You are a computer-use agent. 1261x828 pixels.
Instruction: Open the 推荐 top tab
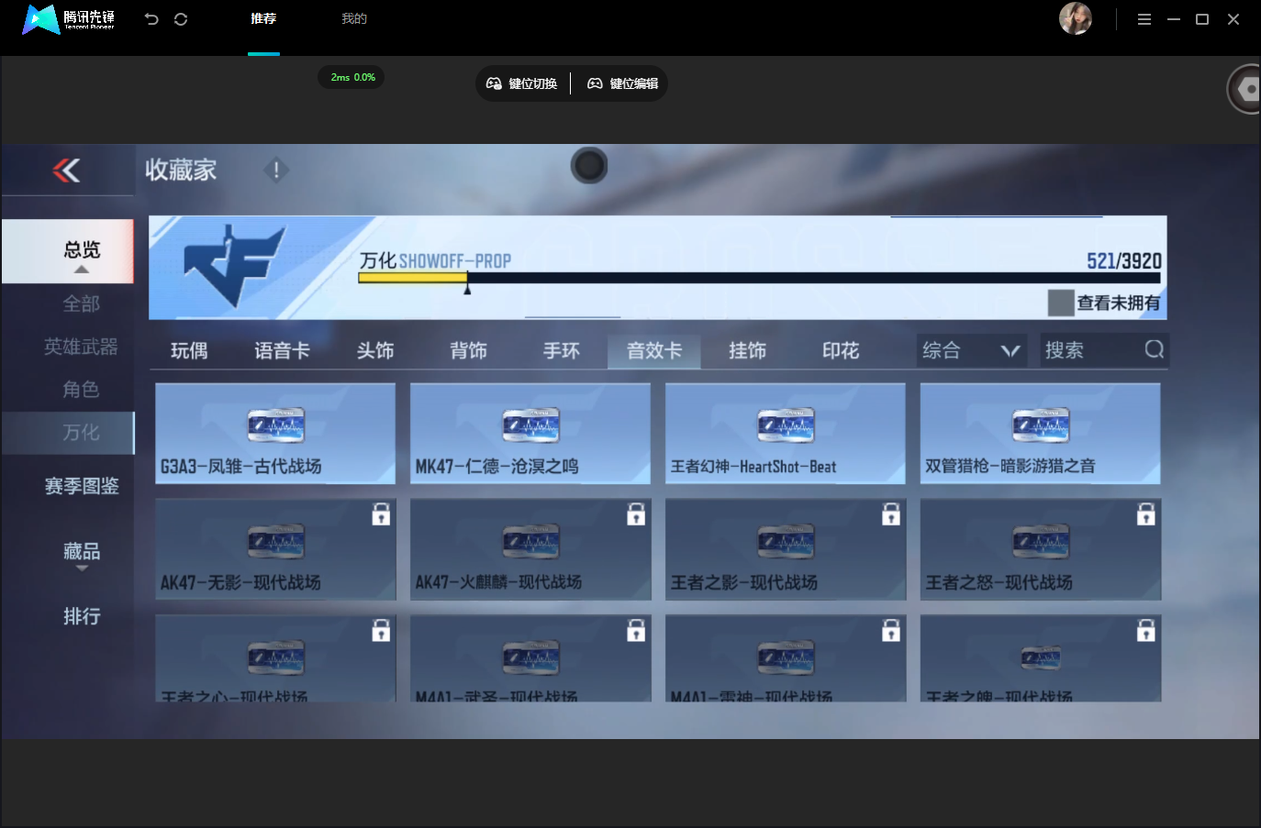coord(263,19)
